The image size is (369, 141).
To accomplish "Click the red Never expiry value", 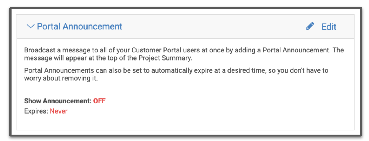I will tap(59, 111).
